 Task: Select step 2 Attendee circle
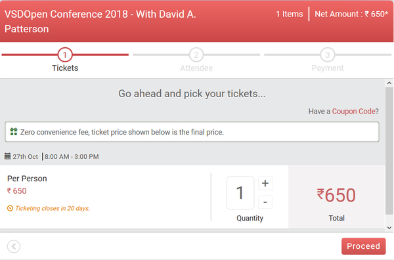196,54
